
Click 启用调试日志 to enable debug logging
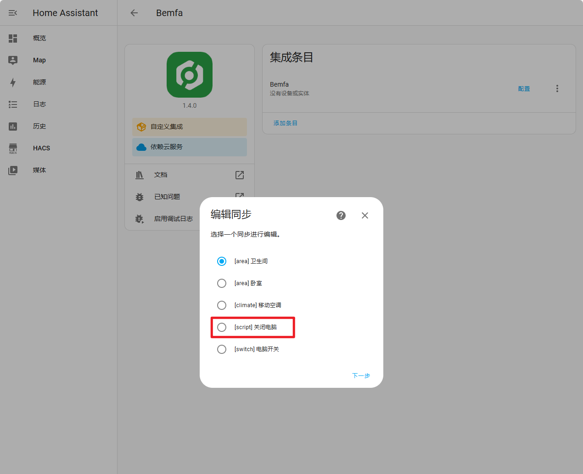pos(174,219)
